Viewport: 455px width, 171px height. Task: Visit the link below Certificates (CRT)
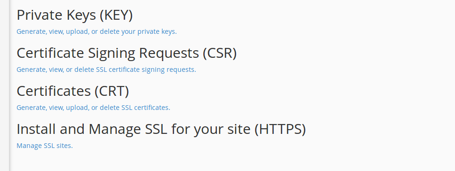[94, 108]
